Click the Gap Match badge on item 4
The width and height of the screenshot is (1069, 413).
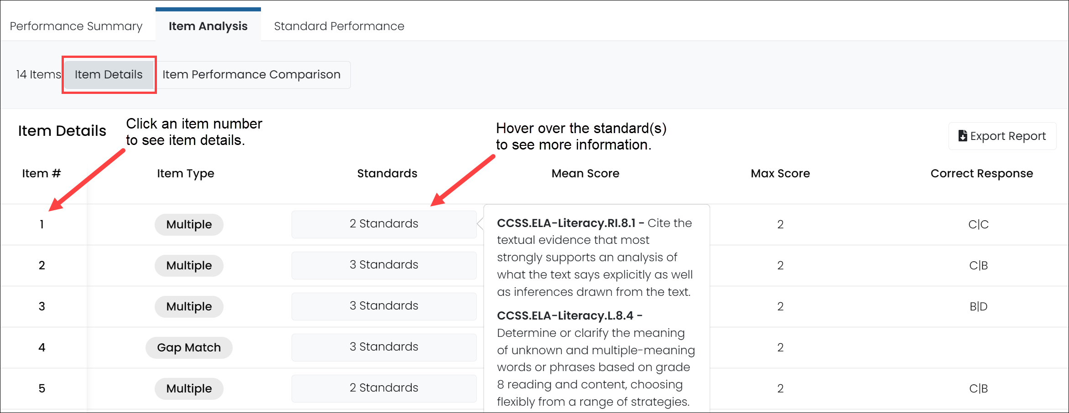(x=188, y=347)
